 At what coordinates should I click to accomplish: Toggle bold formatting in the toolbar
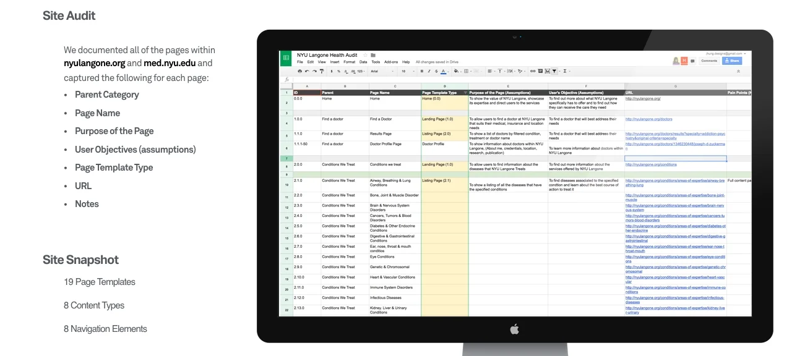(422, 71)
